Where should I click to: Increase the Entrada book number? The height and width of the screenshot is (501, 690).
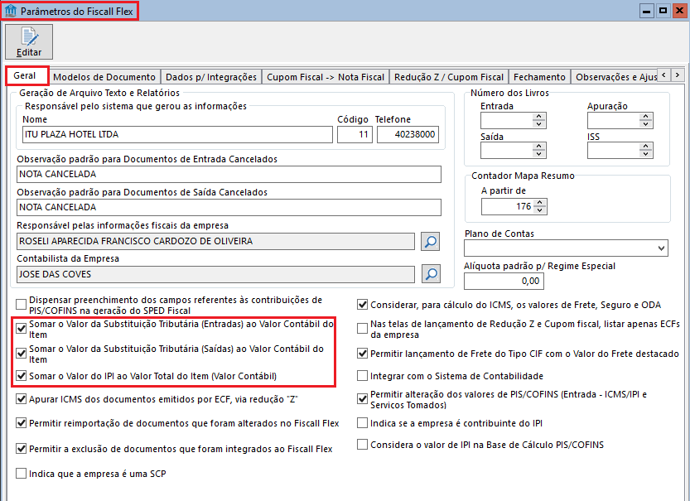(x=539, y=117)
